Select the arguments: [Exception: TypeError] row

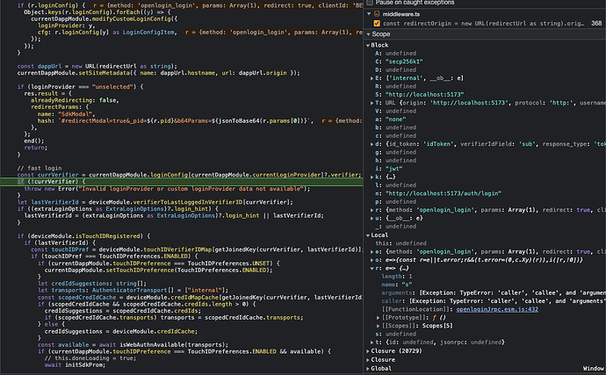tap(494, 293)
